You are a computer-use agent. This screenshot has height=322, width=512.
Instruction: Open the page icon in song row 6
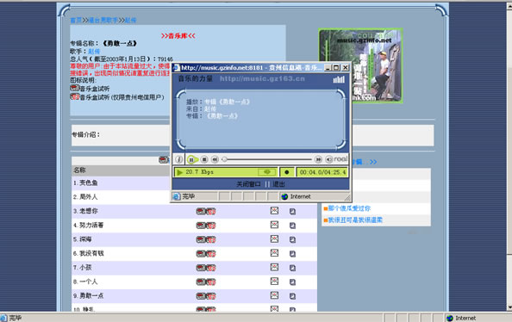[292, 254]
